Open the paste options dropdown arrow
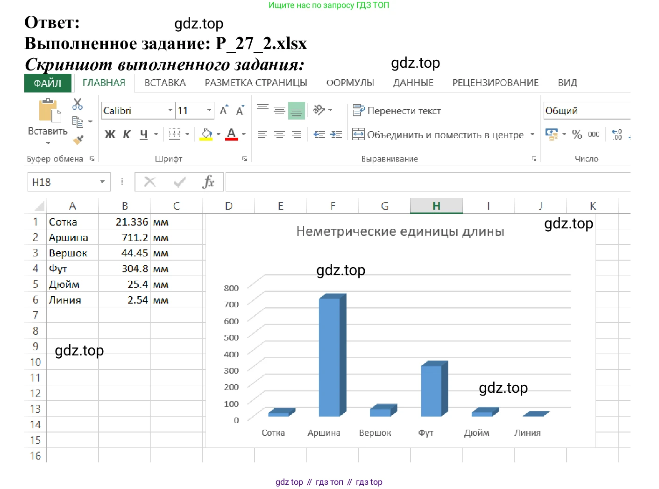This screenshot has width=659, height=489. point(48,143)
